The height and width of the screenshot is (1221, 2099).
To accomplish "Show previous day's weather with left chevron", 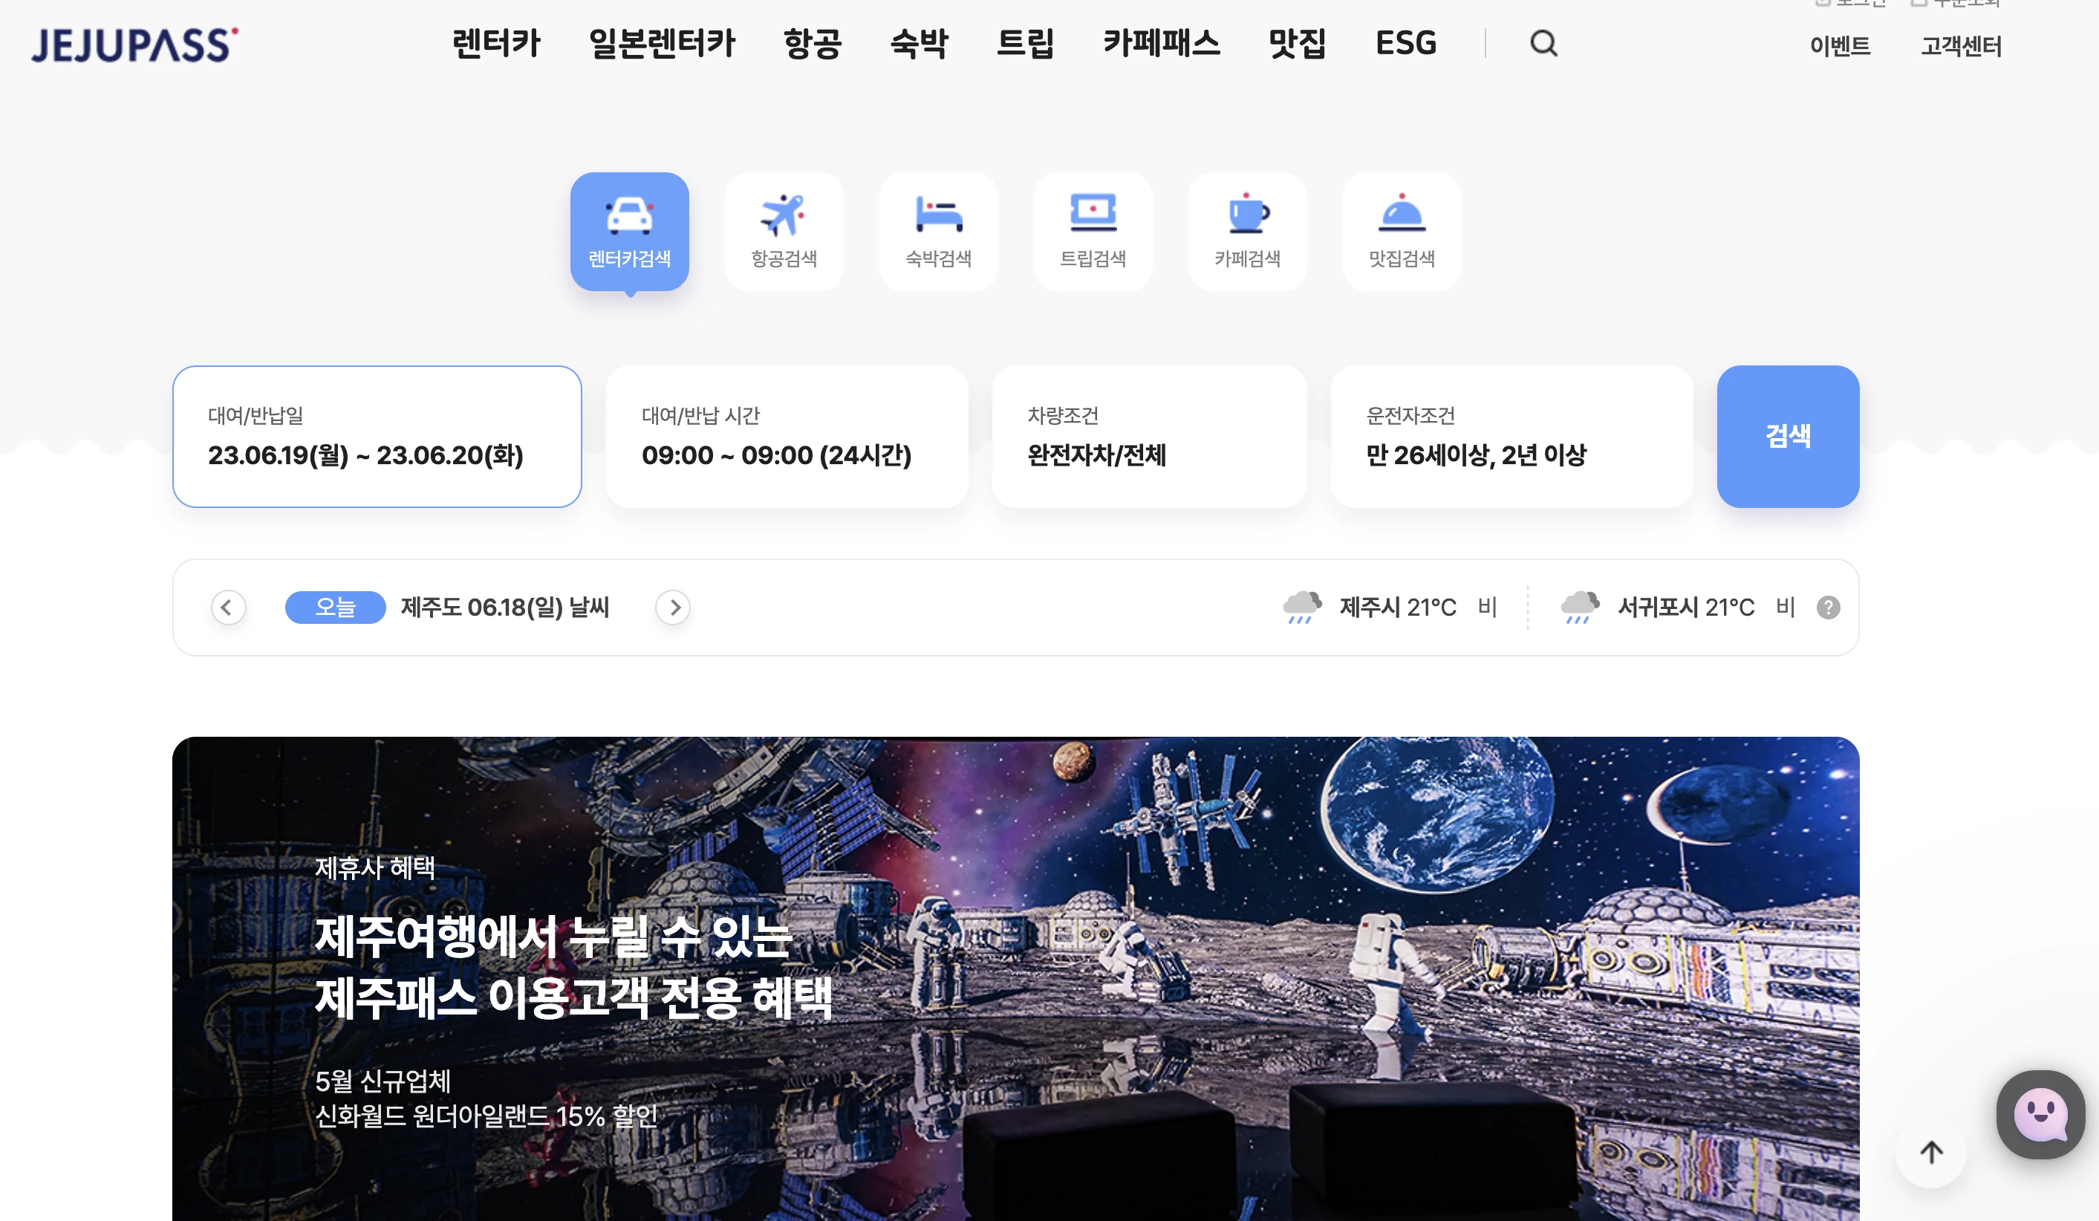I will tap(228, 608).
